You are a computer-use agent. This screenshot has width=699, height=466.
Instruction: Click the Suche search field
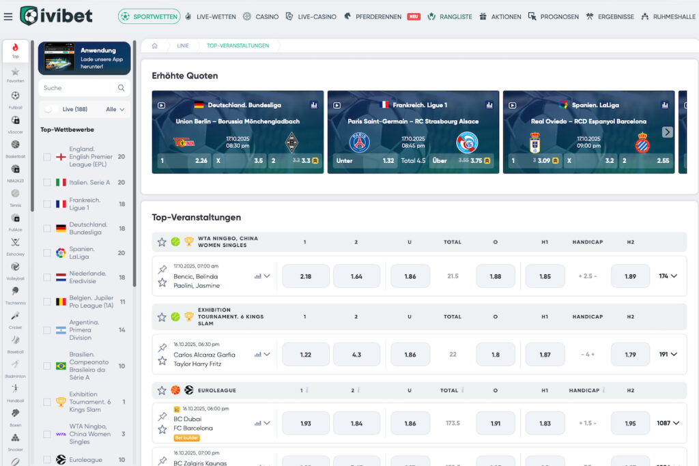click(x=84, y=88)
